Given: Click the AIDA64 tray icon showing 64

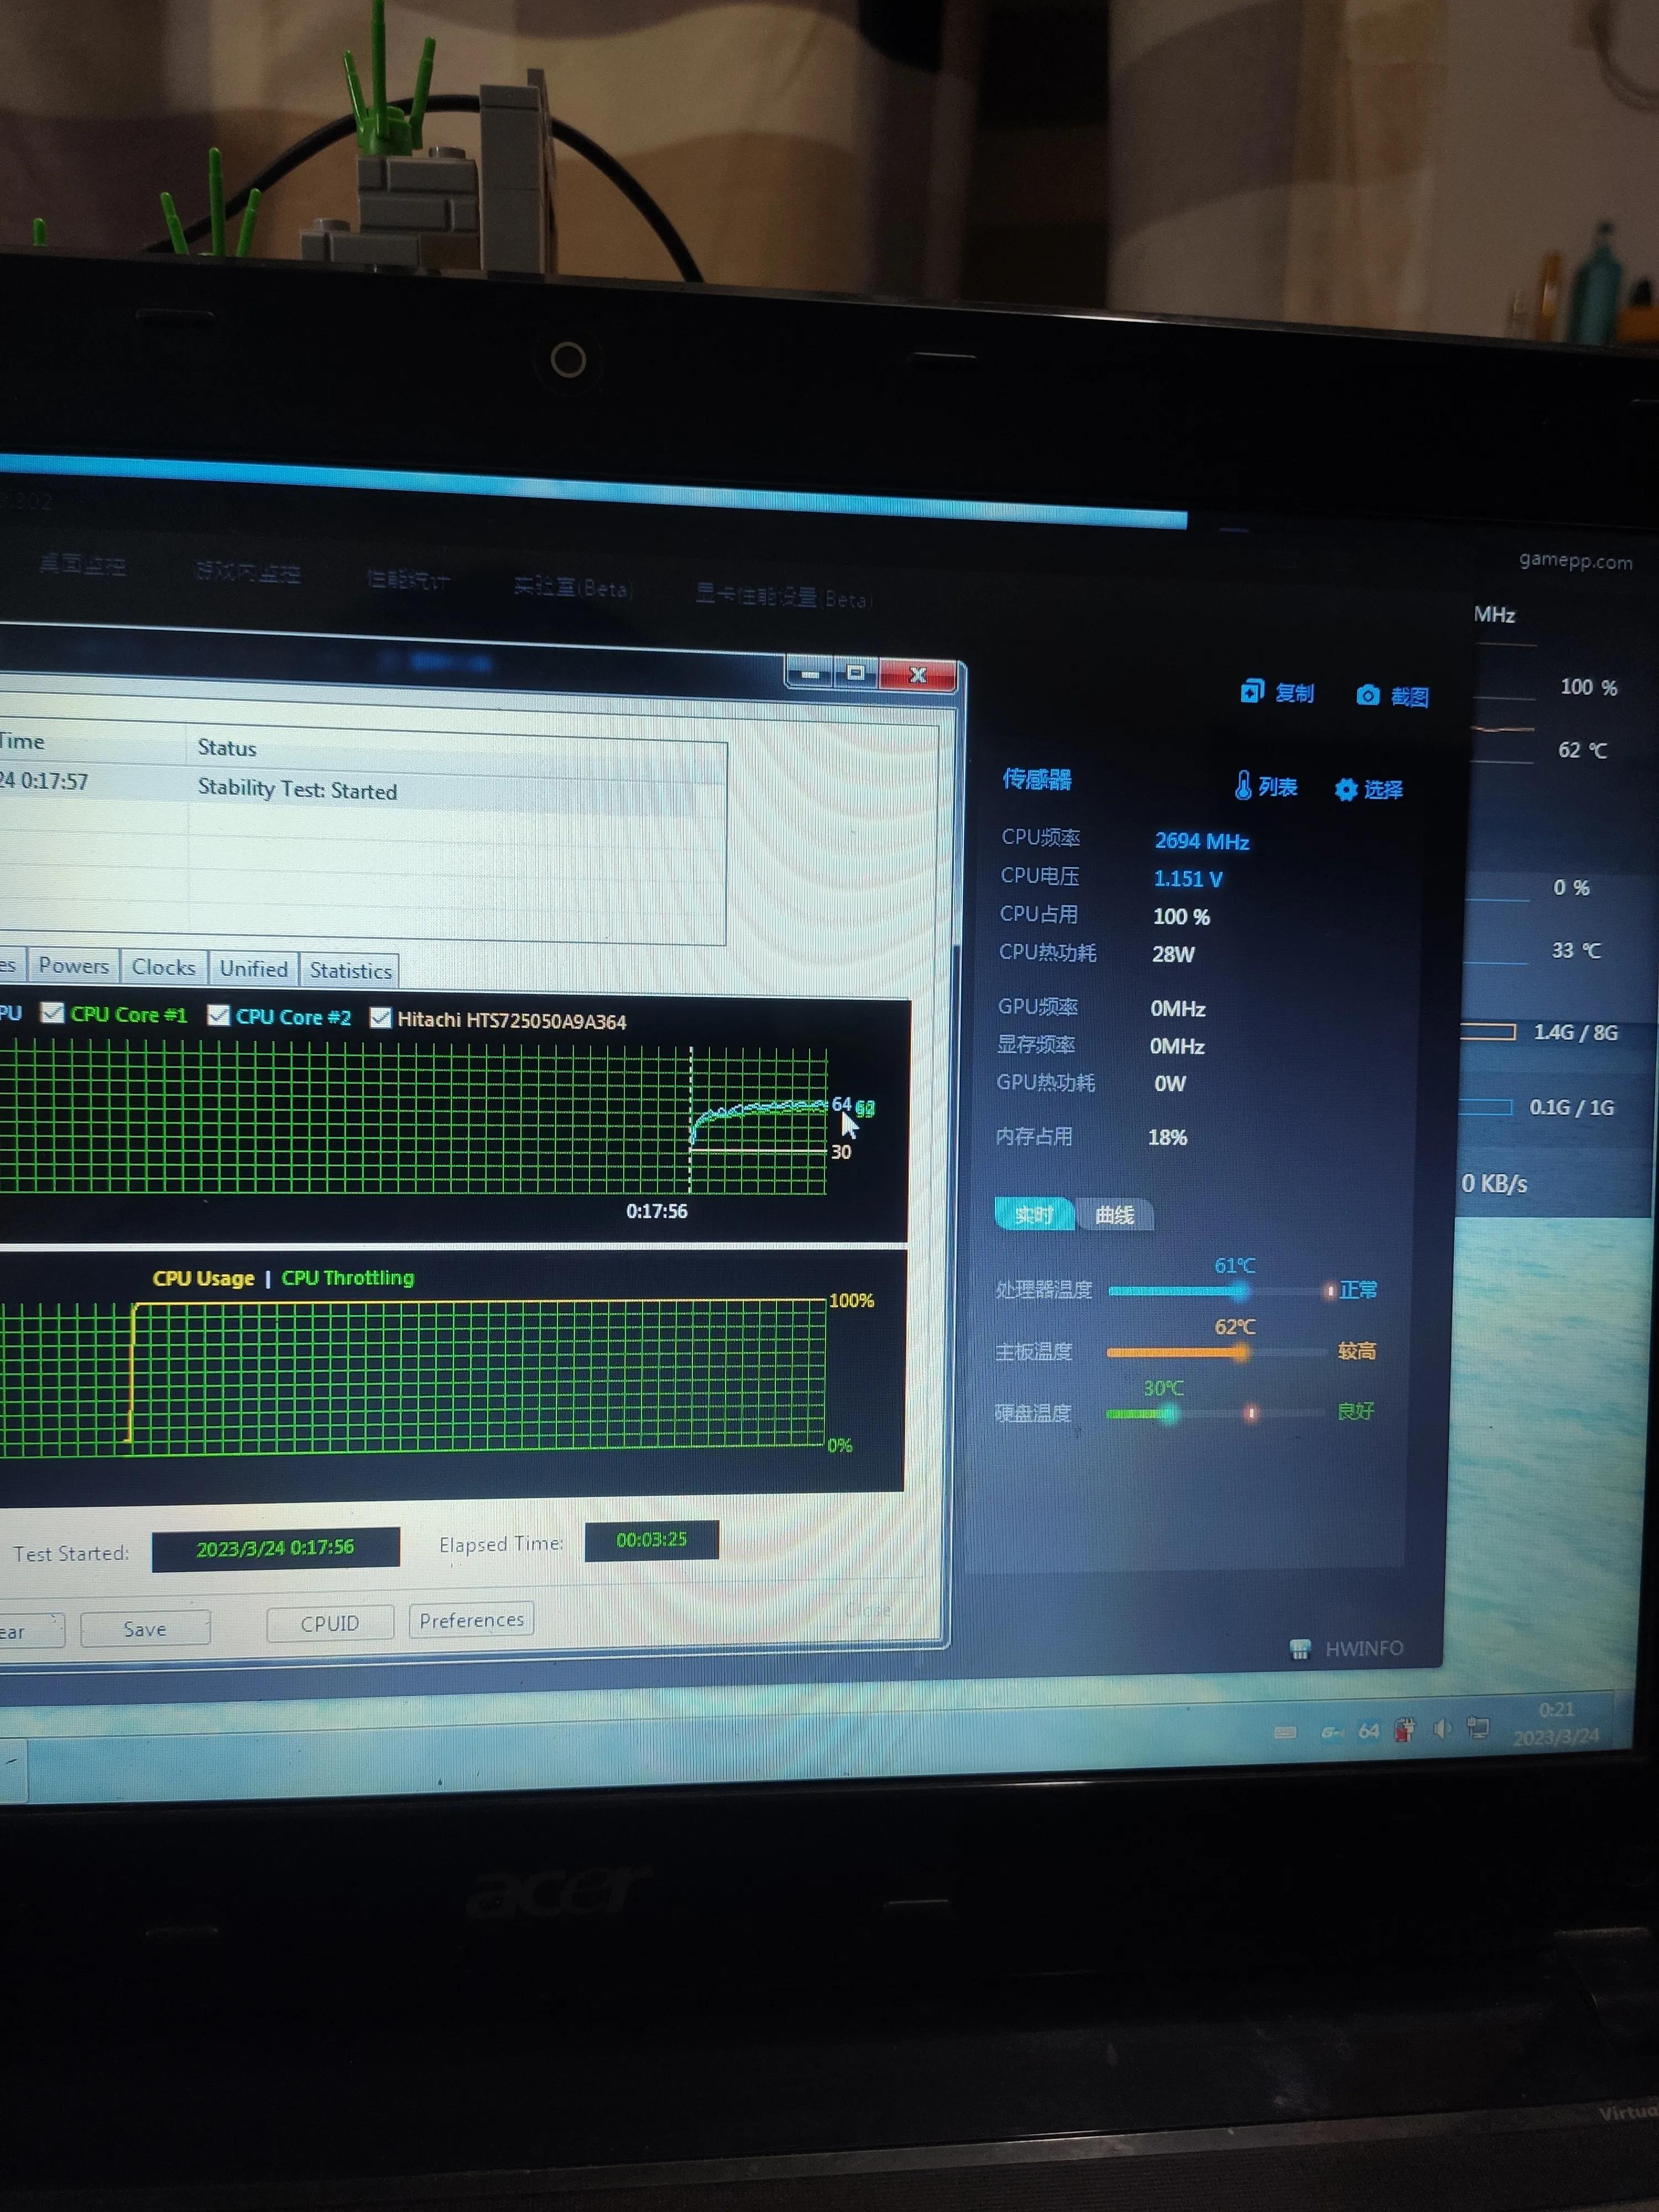Looking at the screenshot, I should coord(1368,1730).
